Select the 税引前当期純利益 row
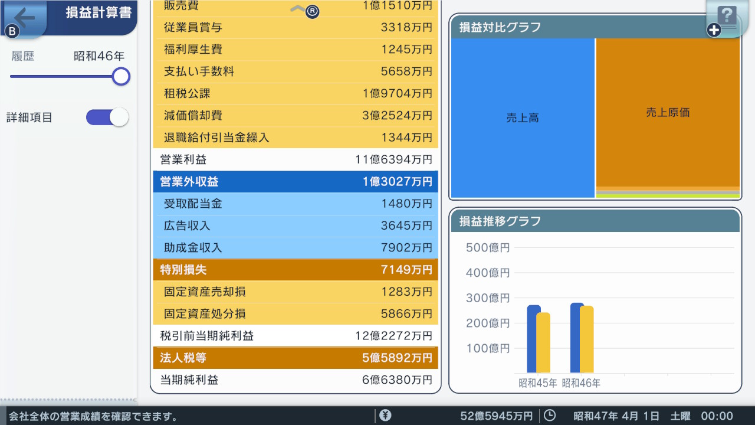Screen dimensions: 755x425 (x=296, y=336)
